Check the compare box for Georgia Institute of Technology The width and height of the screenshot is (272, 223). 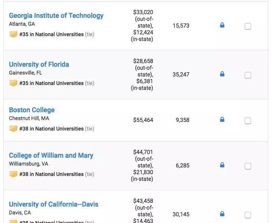pos(248,26)
